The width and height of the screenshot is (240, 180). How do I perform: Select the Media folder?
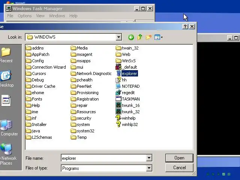(x=79, y=48)
